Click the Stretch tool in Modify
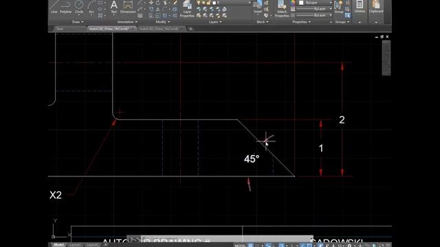 point(151,16)
